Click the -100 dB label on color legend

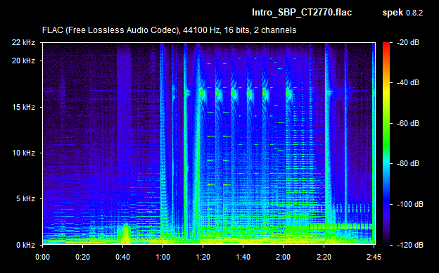pos(410,204)
